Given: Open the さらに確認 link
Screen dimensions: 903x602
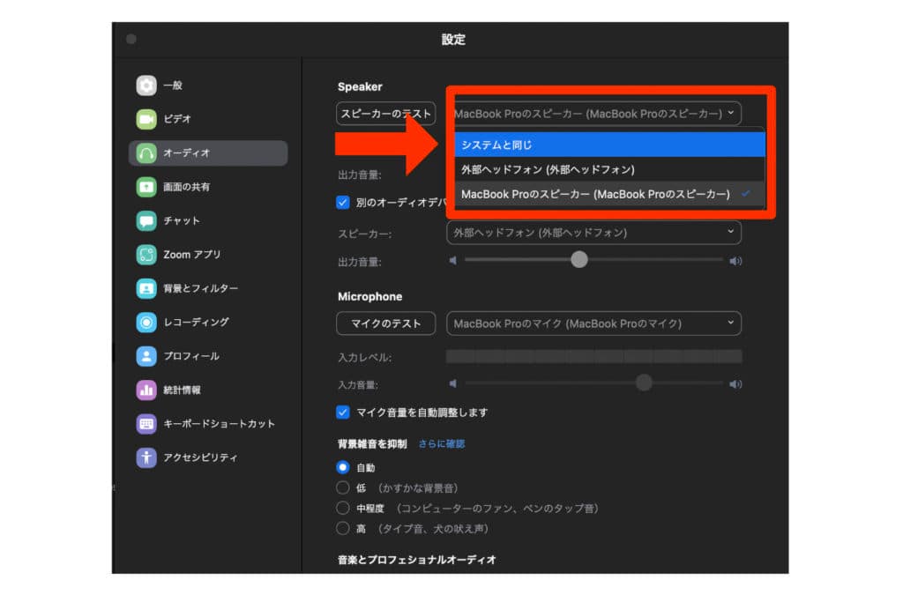Looking at the screenshot, I should pyautogui.click(x=442, y=443).
